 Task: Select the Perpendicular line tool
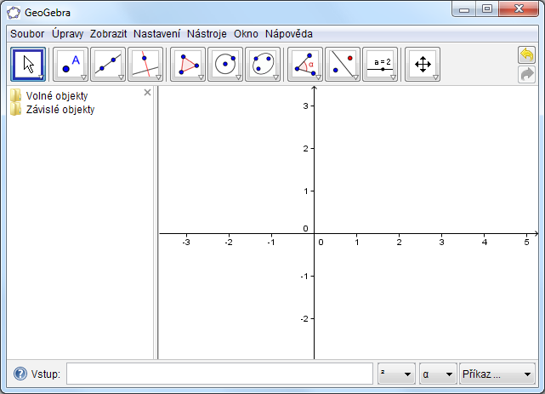point(145,65)
